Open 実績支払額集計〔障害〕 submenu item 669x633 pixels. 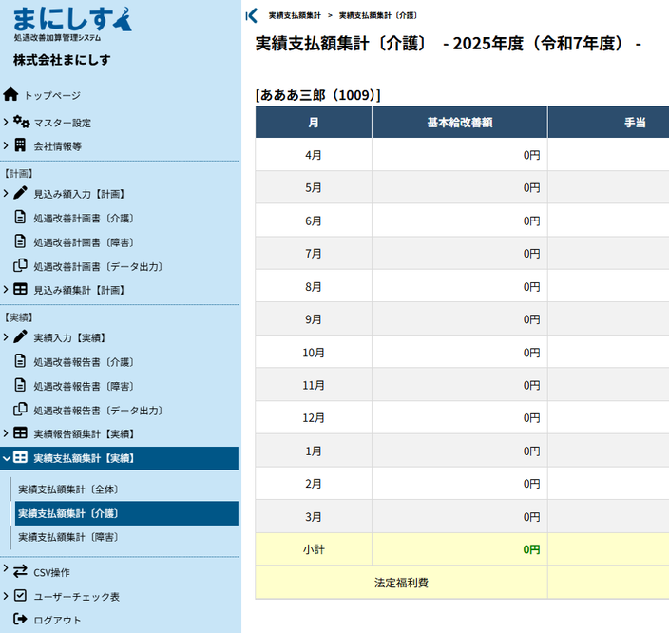[68, 537]
